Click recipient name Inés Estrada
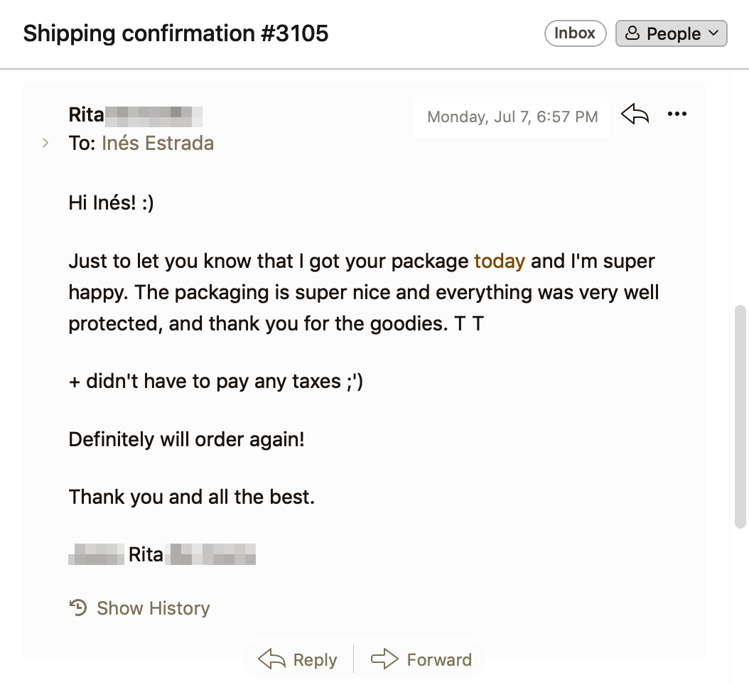Viewport: 749px width, 685px height. 157,144
